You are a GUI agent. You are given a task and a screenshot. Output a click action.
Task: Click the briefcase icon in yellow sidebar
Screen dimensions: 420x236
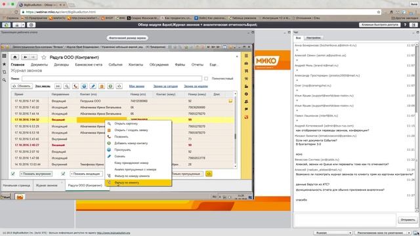point(246,64)
